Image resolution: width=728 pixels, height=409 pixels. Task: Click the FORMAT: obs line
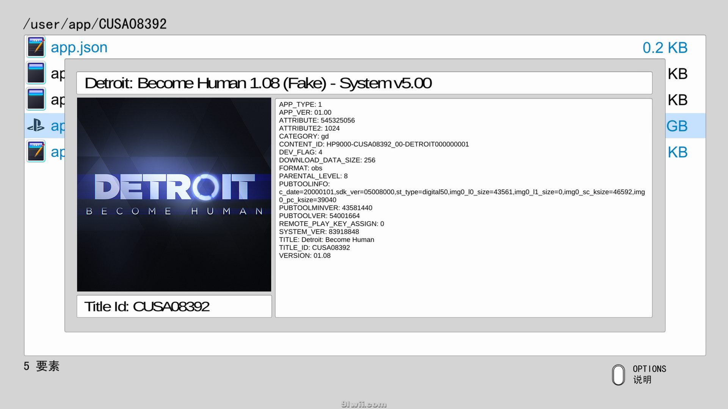(301, 168)
